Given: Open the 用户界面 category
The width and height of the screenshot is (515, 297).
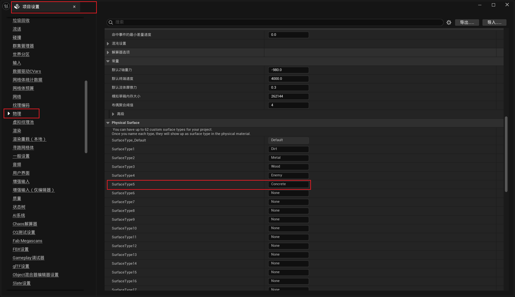Looking at the screenshot, I should (21, 173).
